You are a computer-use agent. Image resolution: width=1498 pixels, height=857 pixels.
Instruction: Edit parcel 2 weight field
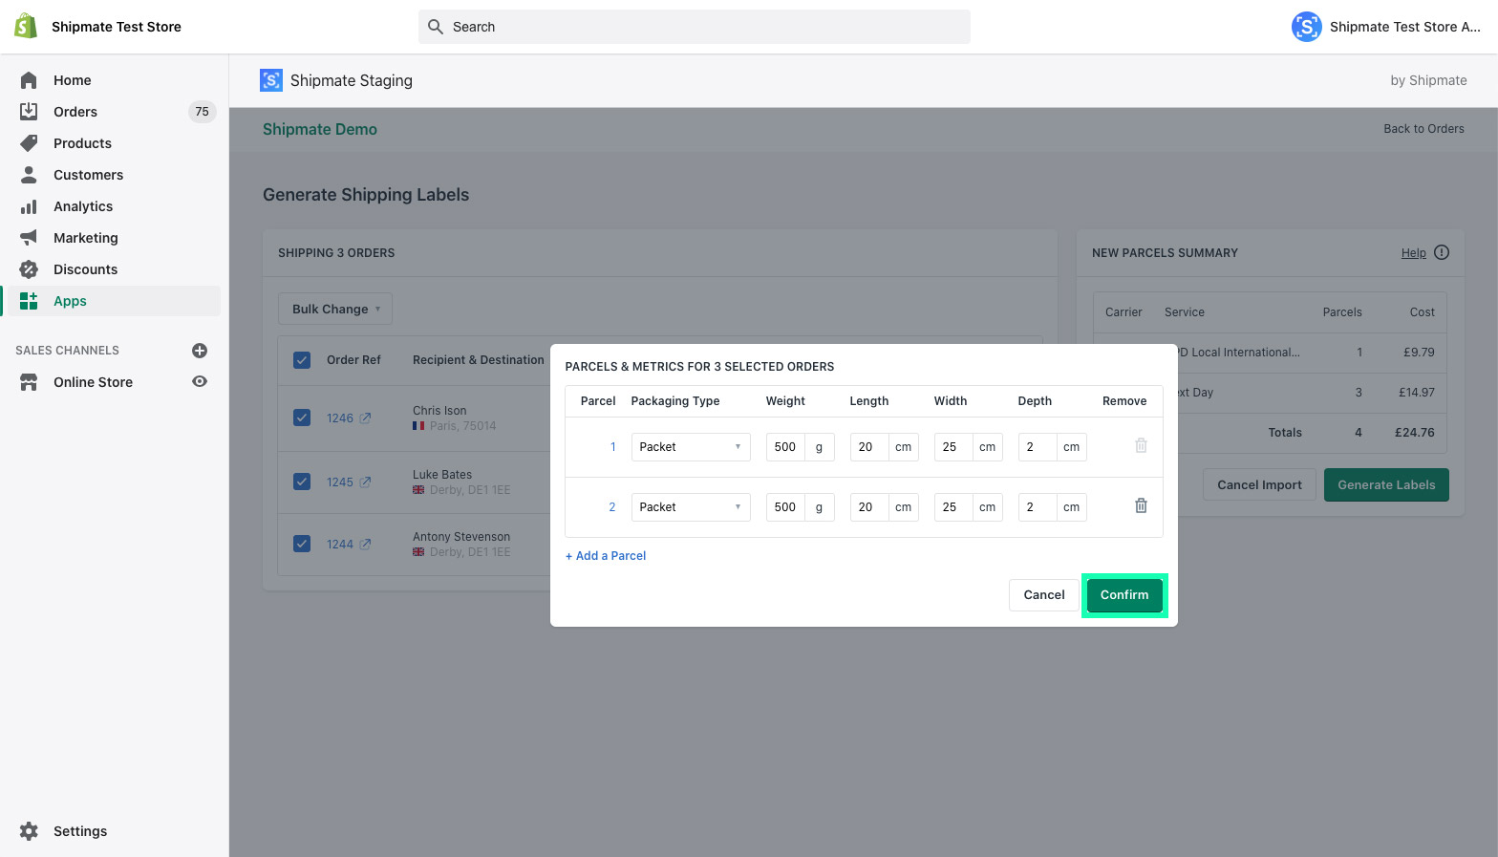[785, 507]
